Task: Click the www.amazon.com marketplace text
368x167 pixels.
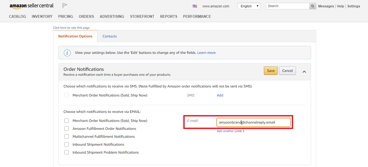Action: (216, 6)
